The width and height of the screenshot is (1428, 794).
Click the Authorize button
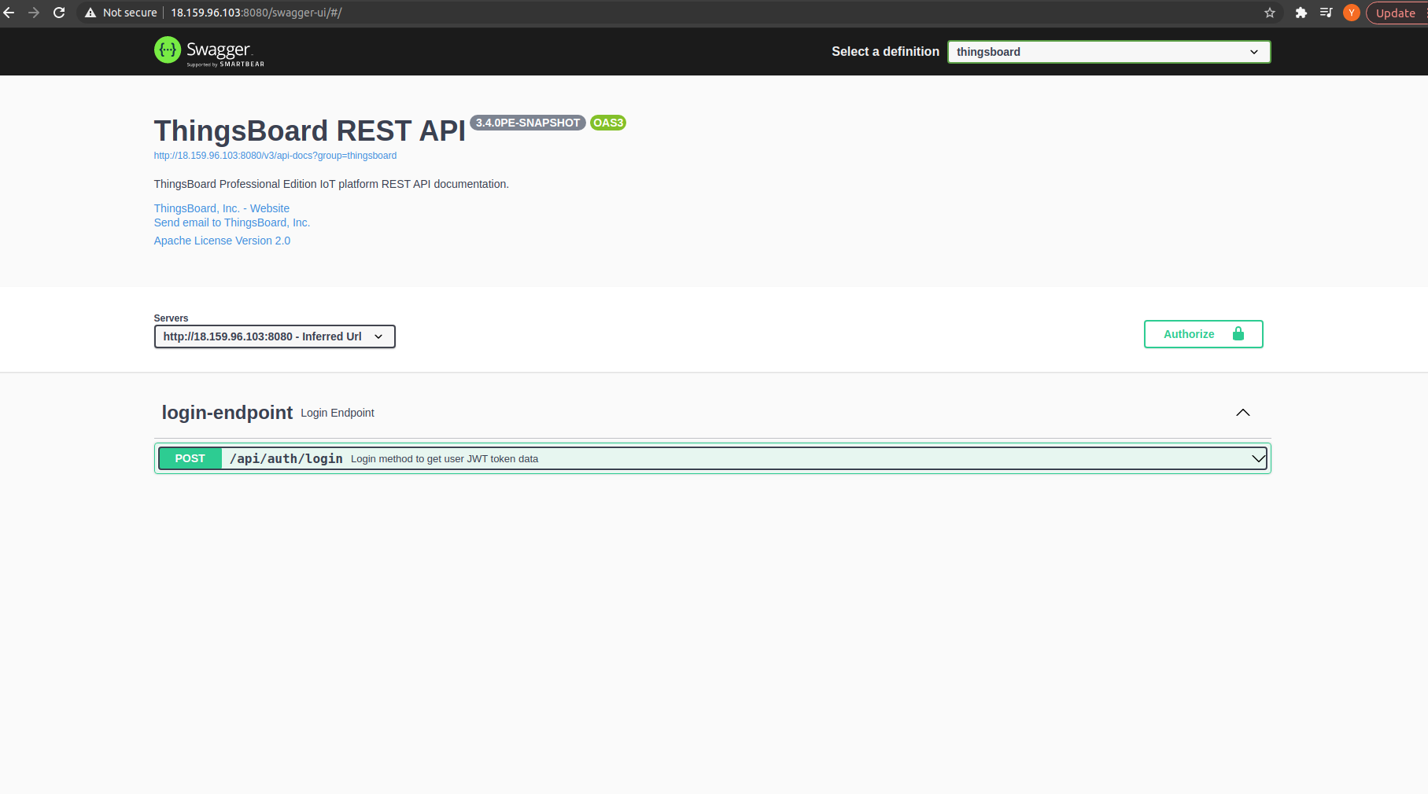[x=1190, y=333]
